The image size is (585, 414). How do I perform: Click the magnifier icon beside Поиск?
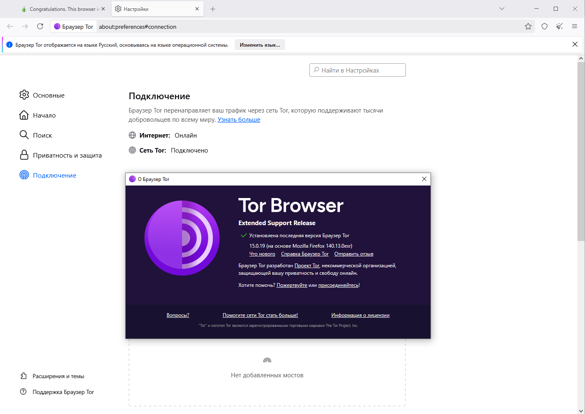click(24, 135)
